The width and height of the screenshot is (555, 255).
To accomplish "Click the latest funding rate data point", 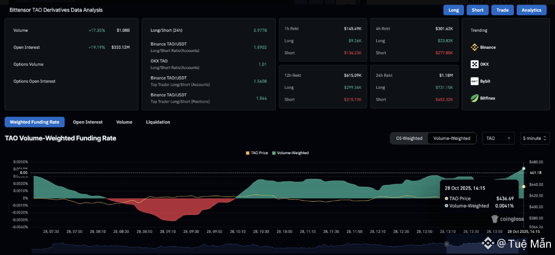I will point(524,168).
